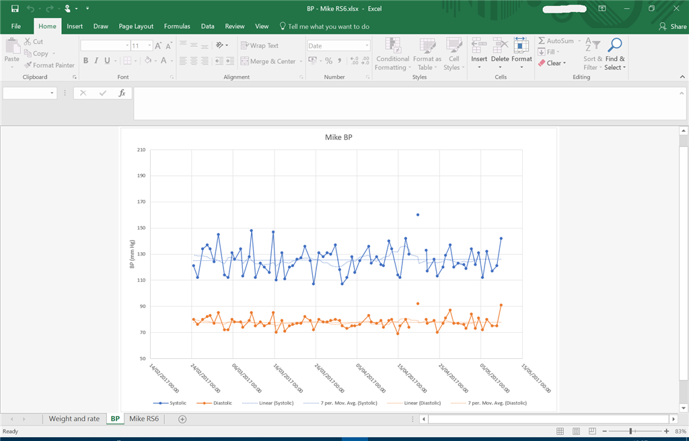
Task: Open the font name dropdown
Action: point(127,46)
